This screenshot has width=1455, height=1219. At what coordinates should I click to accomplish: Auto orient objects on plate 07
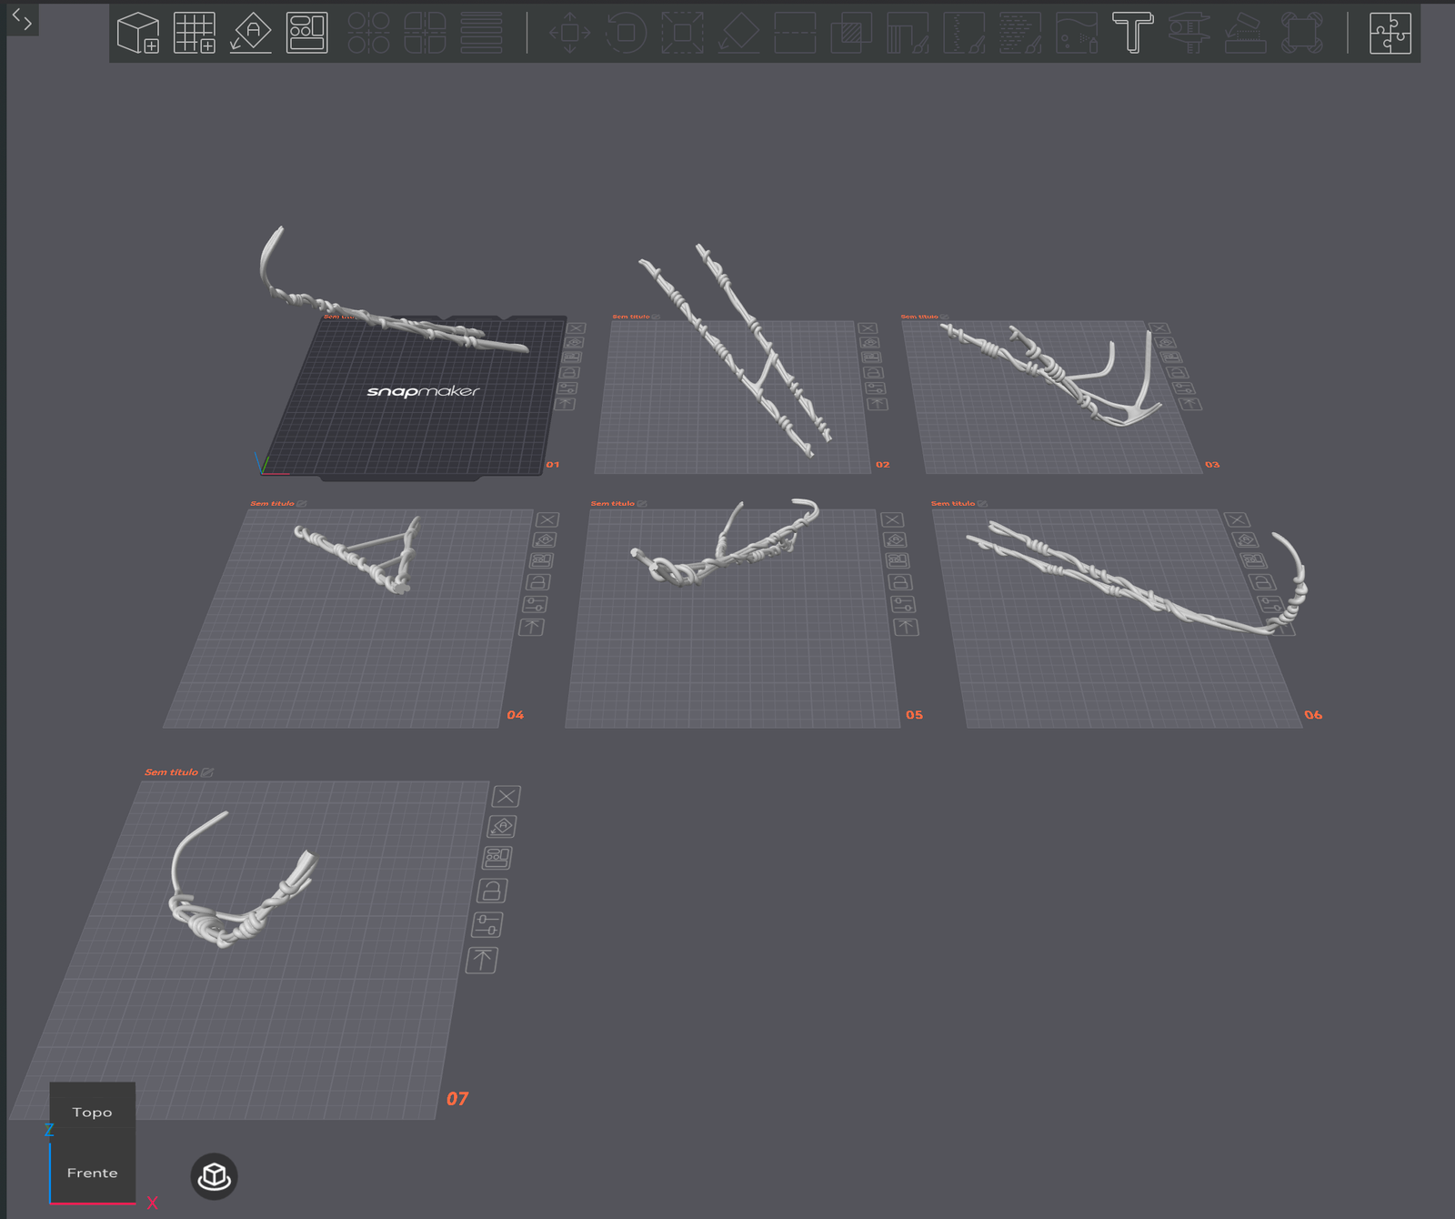point(502,827)
